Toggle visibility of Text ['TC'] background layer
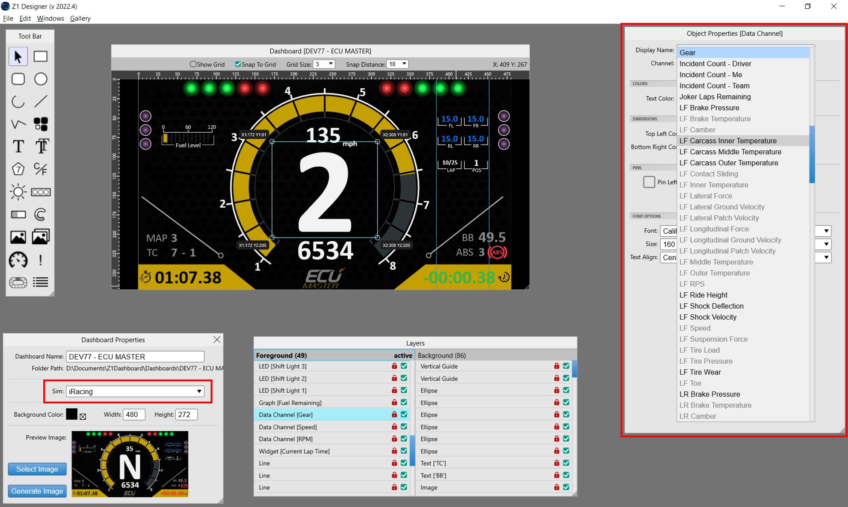 [x=566, y=463]
